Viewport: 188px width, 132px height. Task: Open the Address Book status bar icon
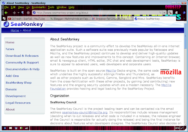21,128
